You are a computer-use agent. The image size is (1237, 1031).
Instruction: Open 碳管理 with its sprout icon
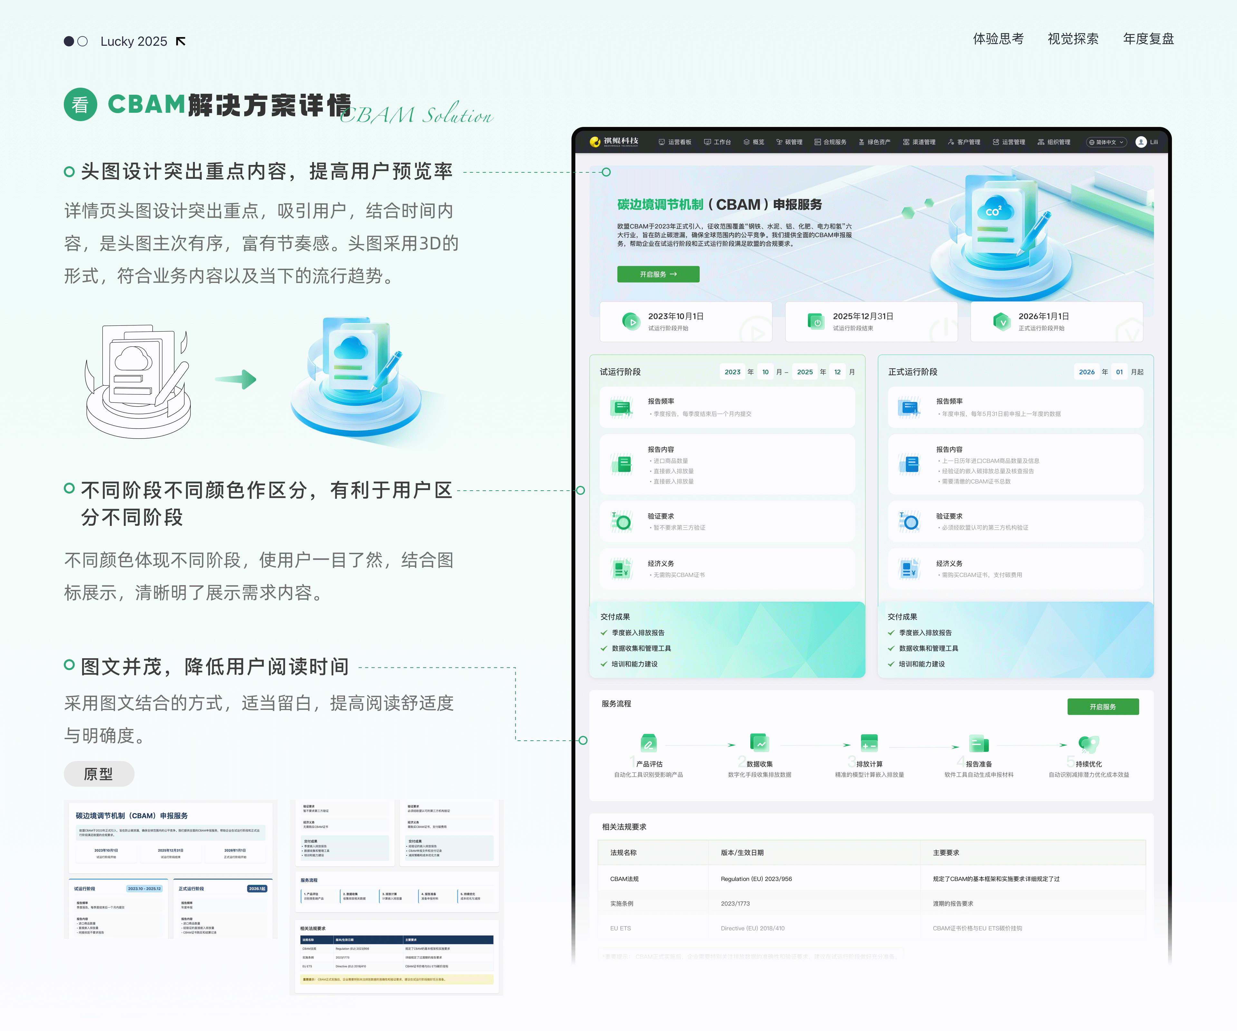pos(779,142)
